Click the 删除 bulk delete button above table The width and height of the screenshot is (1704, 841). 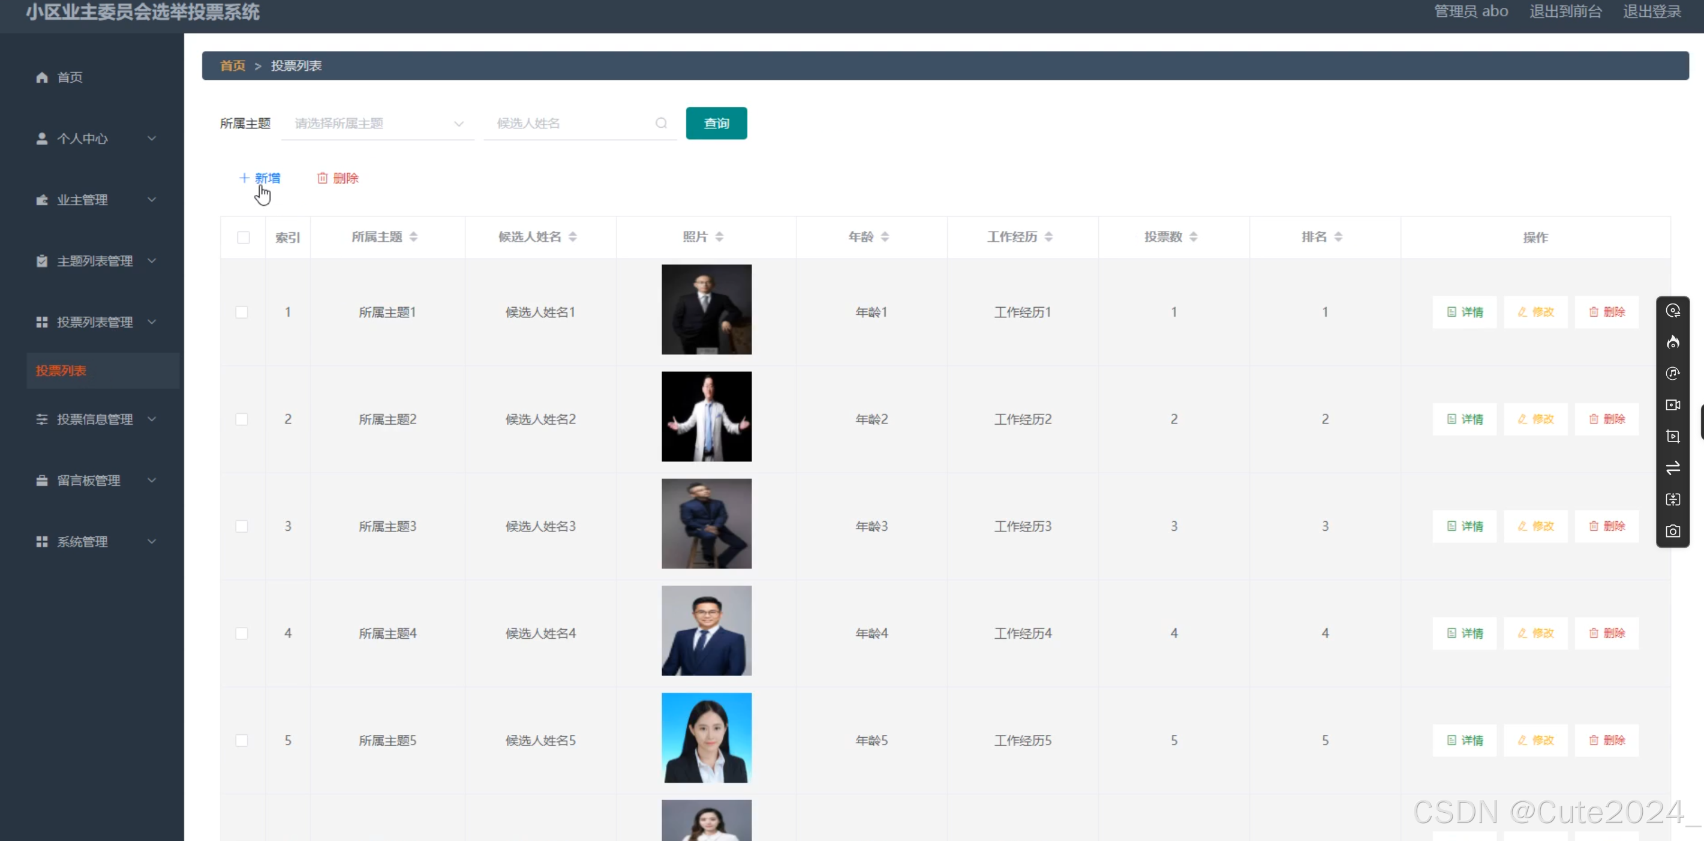337,178
